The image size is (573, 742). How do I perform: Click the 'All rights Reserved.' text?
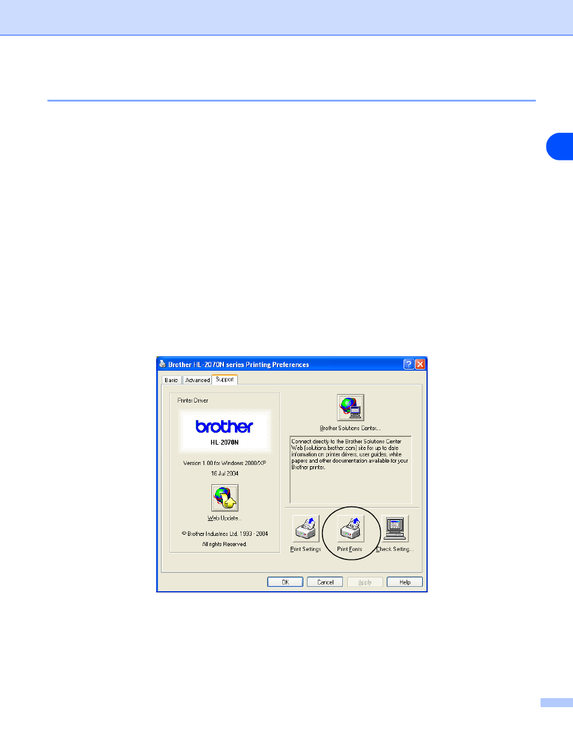click(225, 544)
